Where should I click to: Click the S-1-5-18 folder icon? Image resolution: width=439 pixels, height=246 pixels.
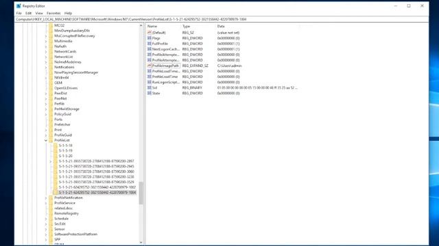[56, 146]
